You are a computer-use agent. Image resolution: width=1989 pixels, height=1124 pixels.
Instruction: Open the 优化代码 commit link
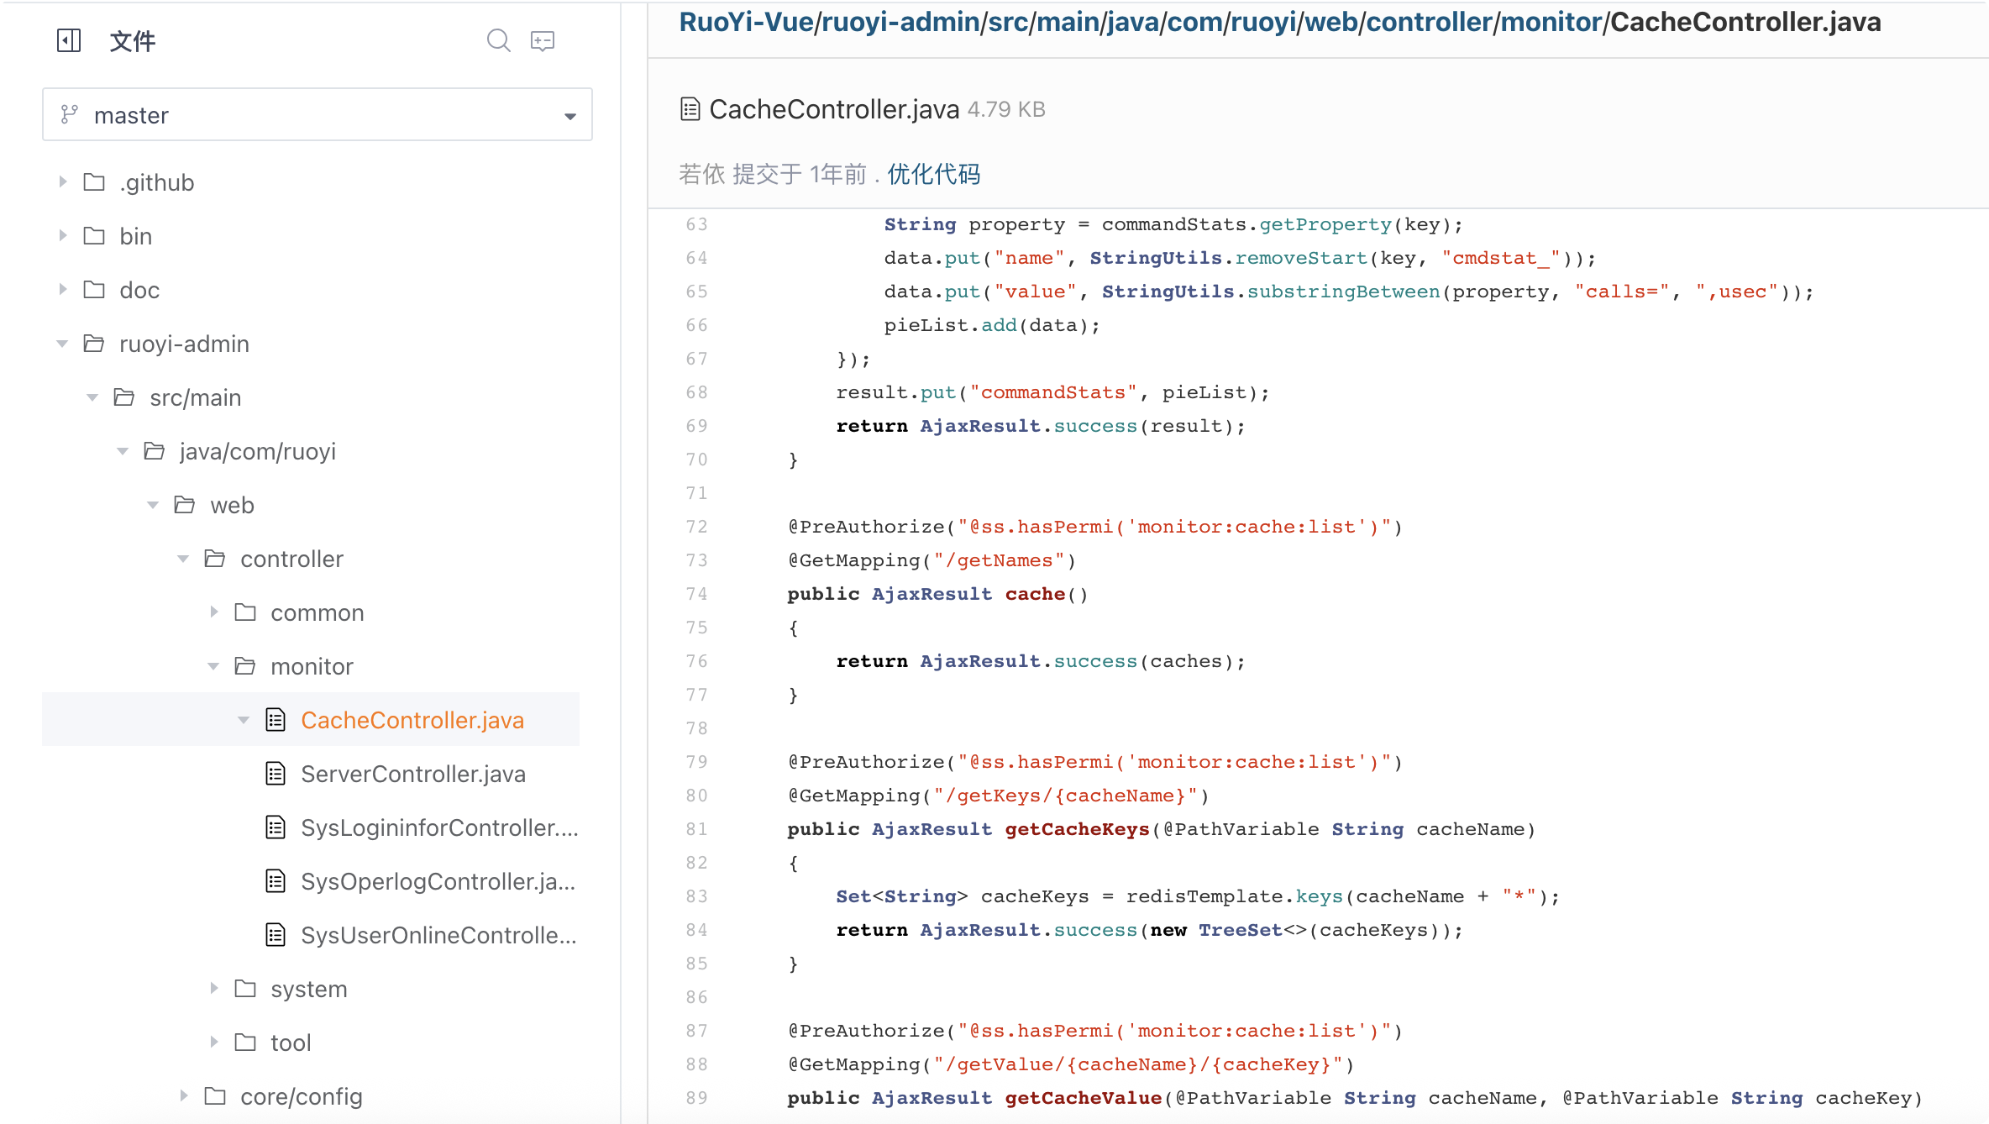tap(933, 174)
